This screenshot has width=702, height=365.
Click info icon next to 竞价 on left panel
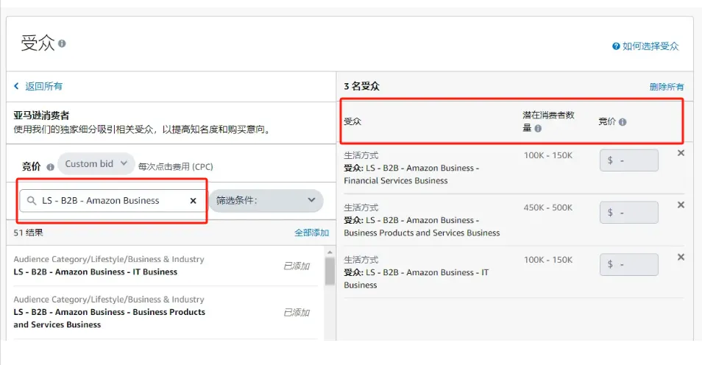coord(50,167)
